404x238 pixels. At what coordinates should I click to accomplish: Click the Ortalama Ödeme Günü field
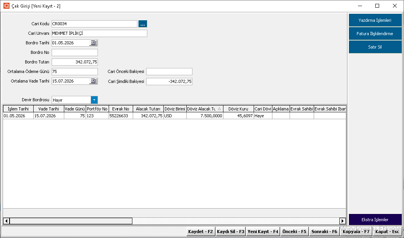coord(75,71)
